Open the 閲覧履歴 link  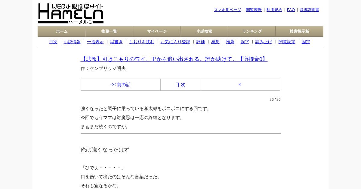[254, 10]
